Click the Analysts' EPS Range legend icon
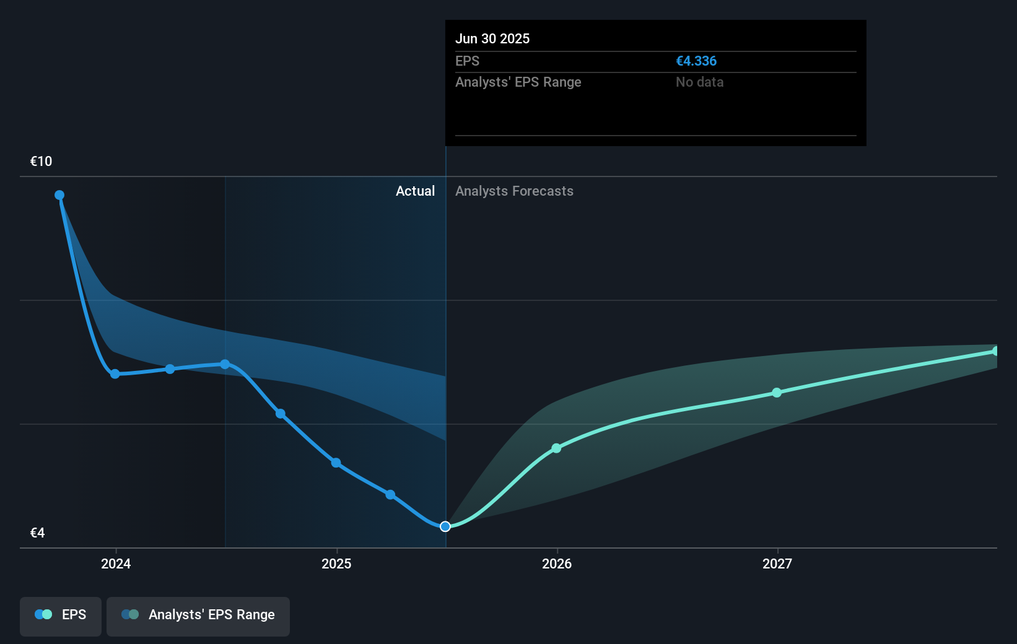 point(130,614)
